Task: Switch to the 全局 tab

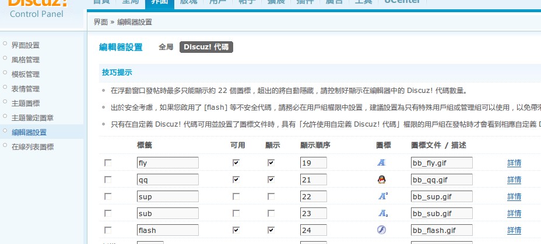Action: click(x=166, y=47)
